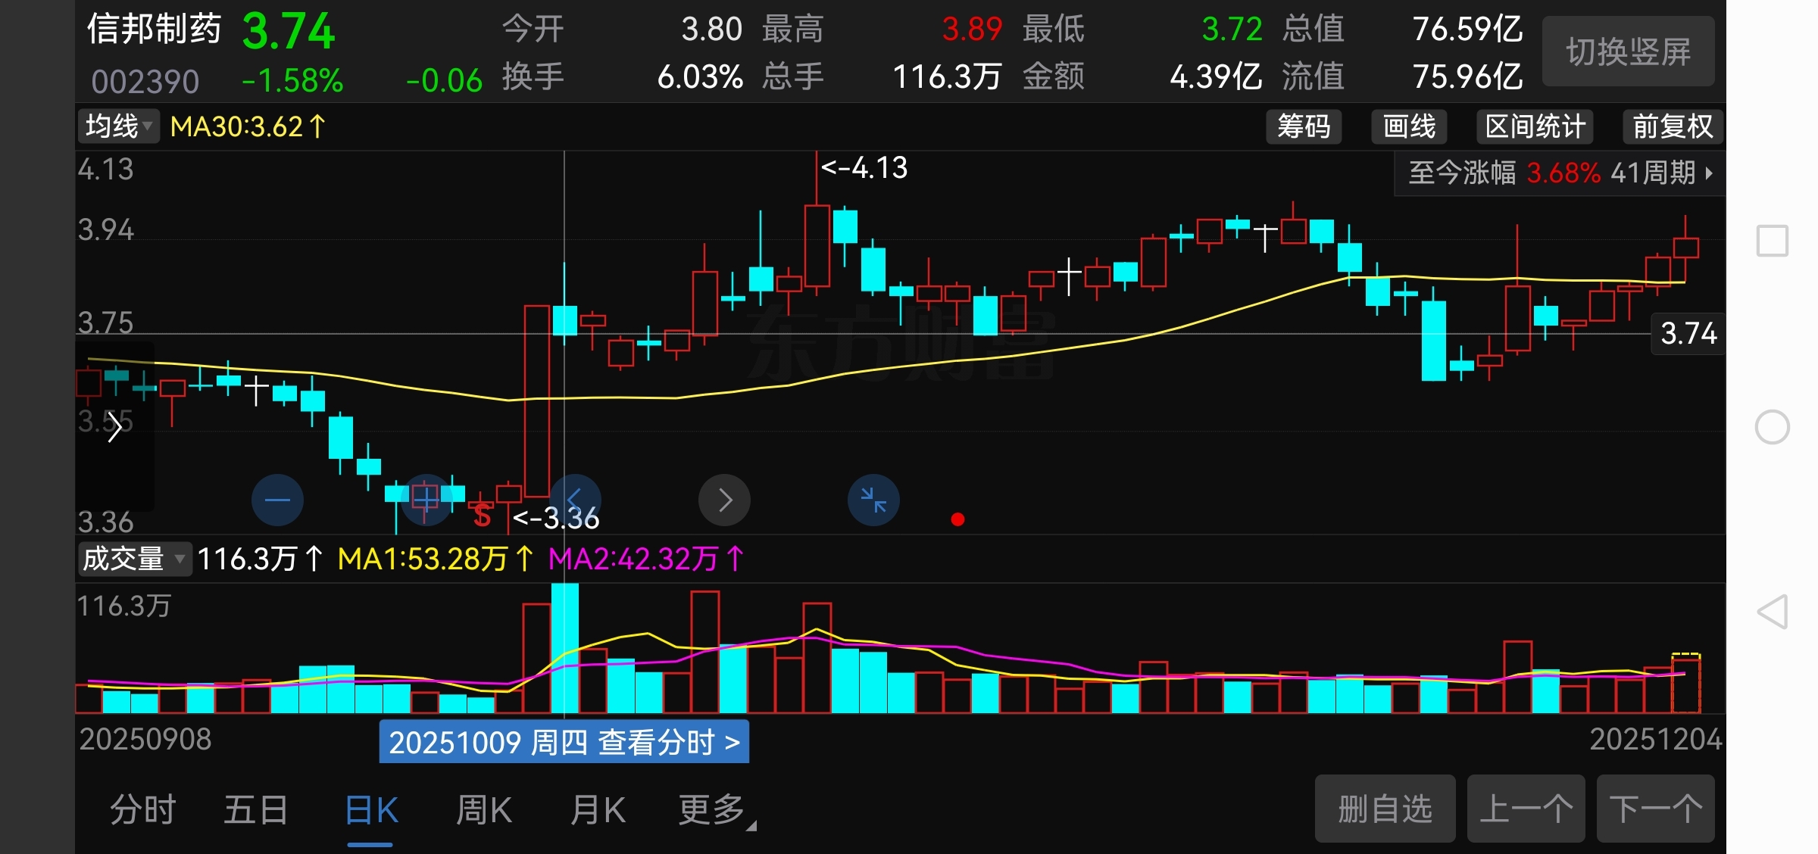Click the 切换竖屏 orientation button
The width and height of the screenshot is (1818, 854).
click(1628, 51)
